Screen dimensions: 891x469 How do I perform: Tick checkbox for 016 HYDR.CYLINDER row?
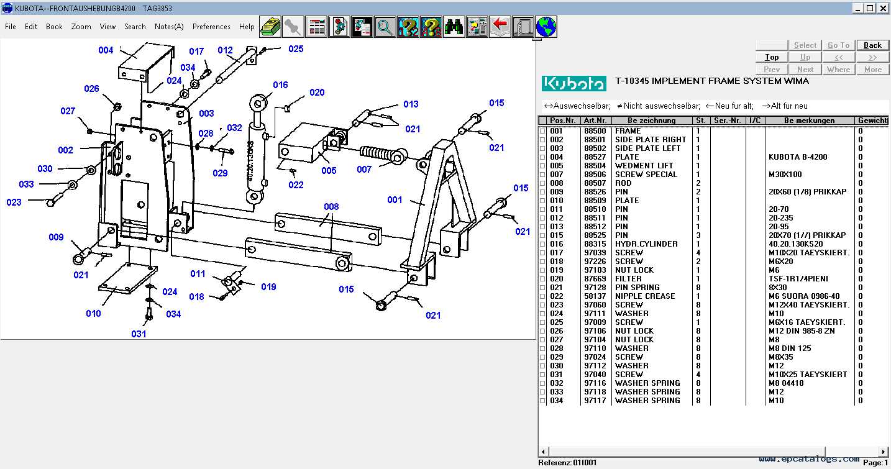pyautogui.click(x=542, y=244)
